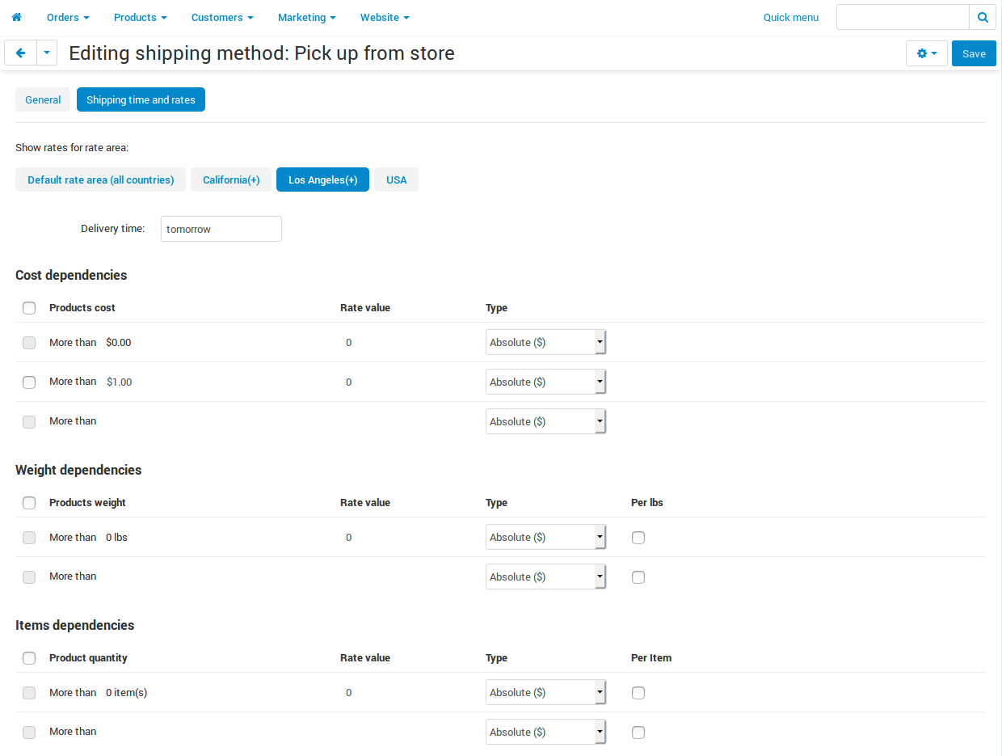Open Type dropdown for empty cost row
The height and width of the screenshot is (756, 1002).
(545, 421)
